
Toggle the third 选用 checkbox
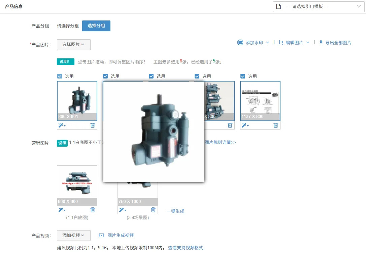[x=151, y=76]
